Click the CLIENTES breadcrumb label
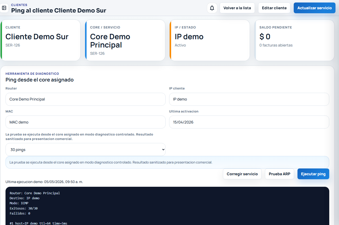This screenshot has height=225, width=339. [x=19, y=5]
